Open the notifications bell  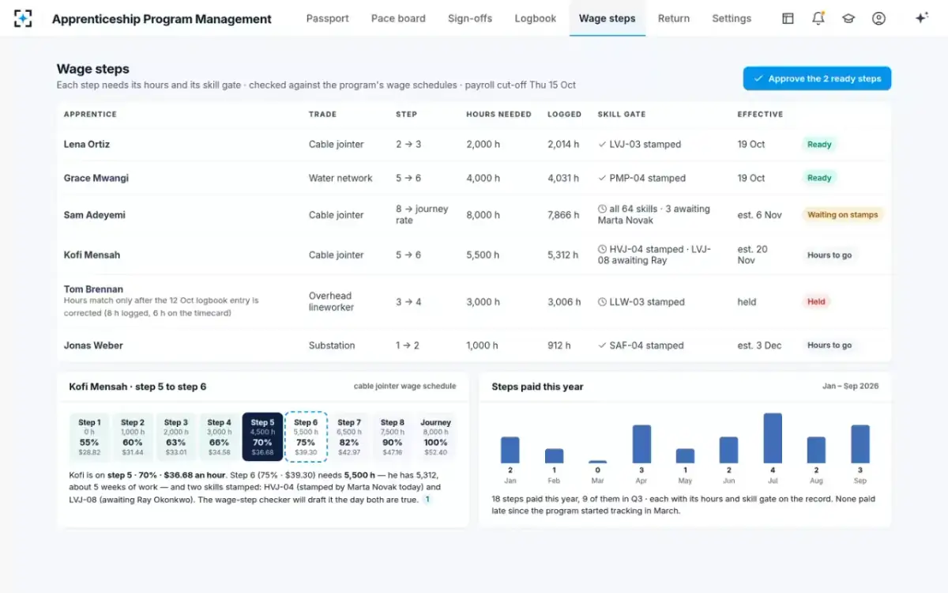pos(818,18)
